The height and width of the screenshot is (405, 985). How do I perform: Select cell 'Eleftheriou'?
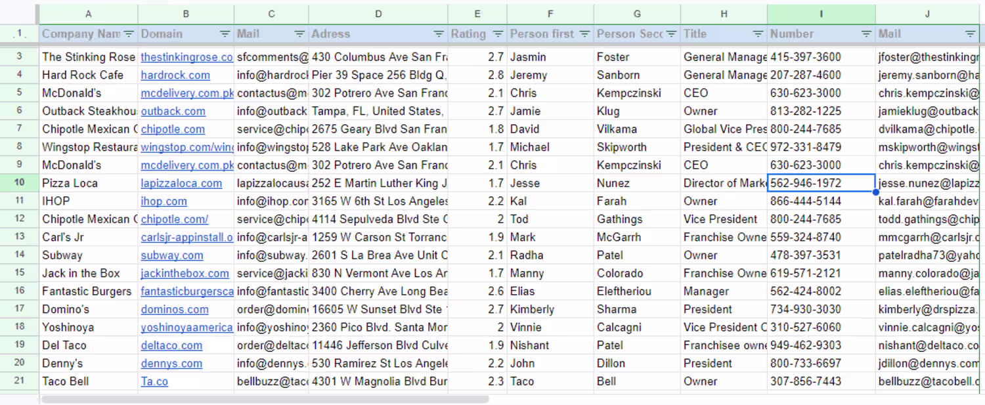click(638, 291)
